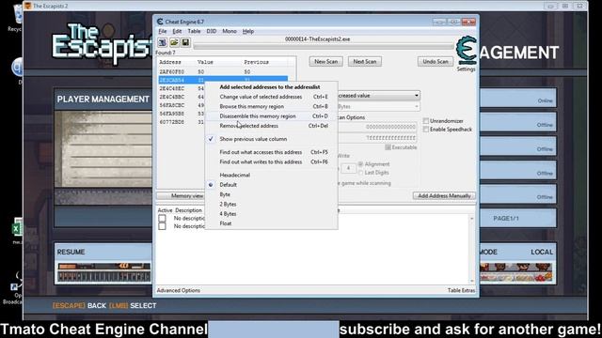This screenshot has height=338, width=602.
Task: Choose Find out what accesses this address
Action: [272, 152]
